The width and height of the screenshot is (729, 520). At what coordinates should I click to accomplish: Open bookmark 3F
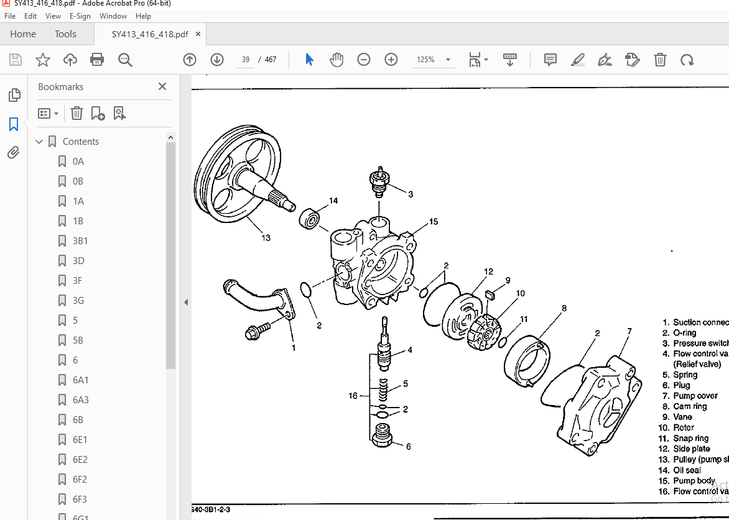78,281
